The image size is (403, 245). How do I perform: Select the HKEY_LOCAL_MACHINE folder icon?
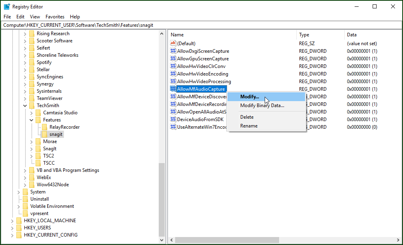(19, 221)
